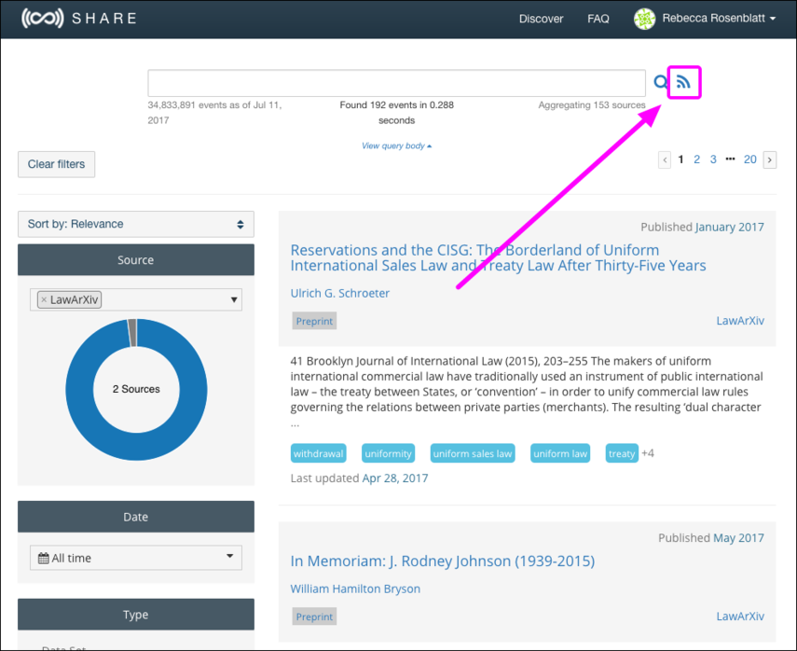Screen dimensions: 797x651
Task: Click the blue segment of the sources donut chart
Action: pos(136,448)
